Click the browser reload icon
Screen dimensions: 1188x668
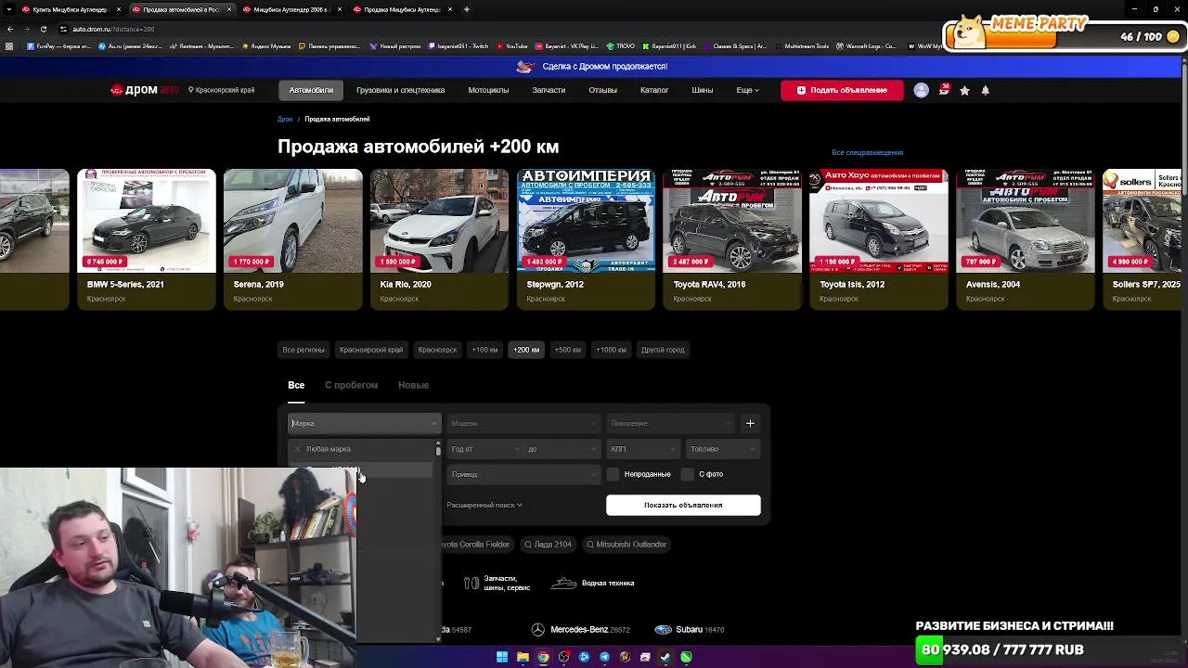[43, 29]
